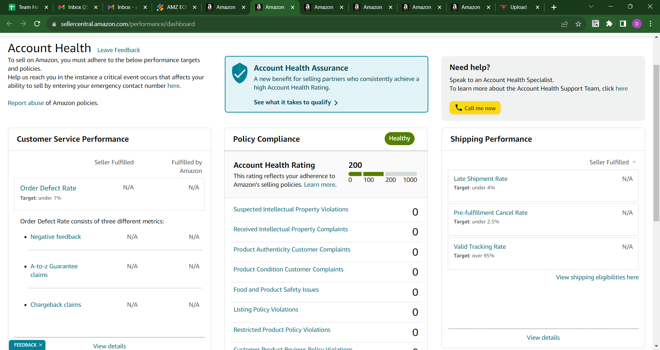Open the Late Shipment Rate link
This screenshot has width=660, height=350.
[x=481, y=179]
